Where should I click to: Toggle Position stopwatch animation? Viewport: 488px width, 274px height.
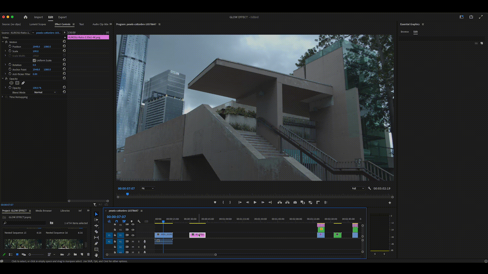click(x=10, y=46)
